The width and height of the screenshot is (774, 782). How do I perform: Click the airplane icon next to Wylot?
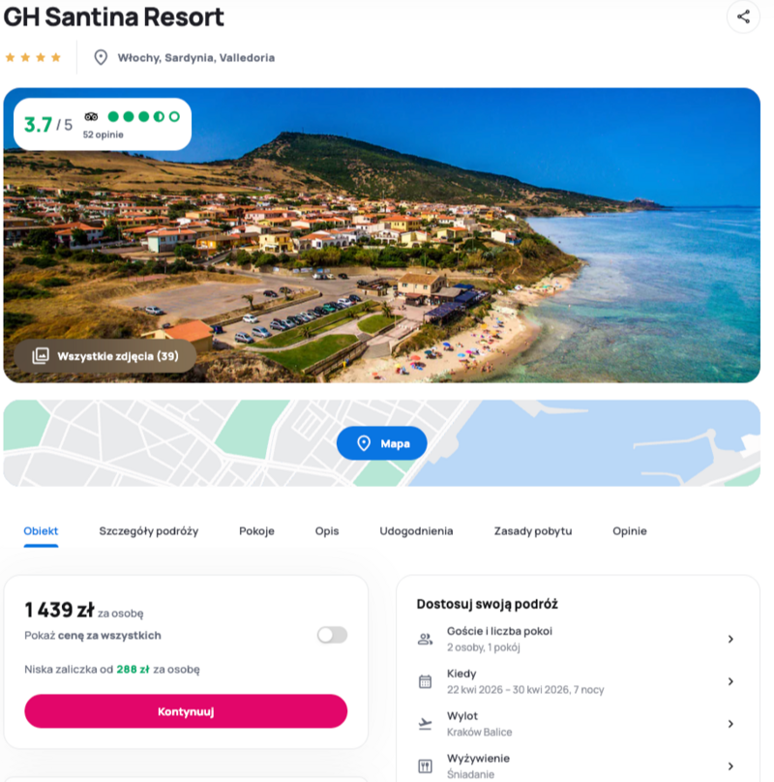tap(425, 724)
